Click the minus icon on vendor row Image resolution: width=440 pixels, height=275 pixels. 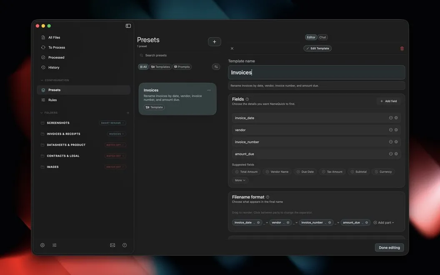click(390, 130)
